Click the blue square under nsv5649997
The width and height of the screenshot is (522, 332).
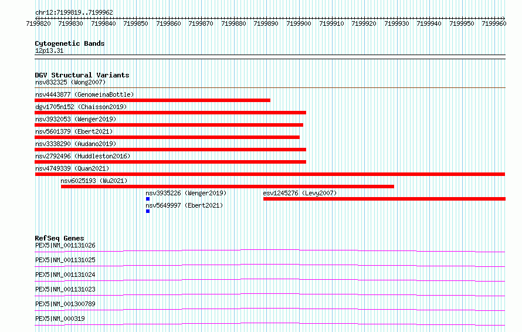pyautogui.click(x=148, y=211)
